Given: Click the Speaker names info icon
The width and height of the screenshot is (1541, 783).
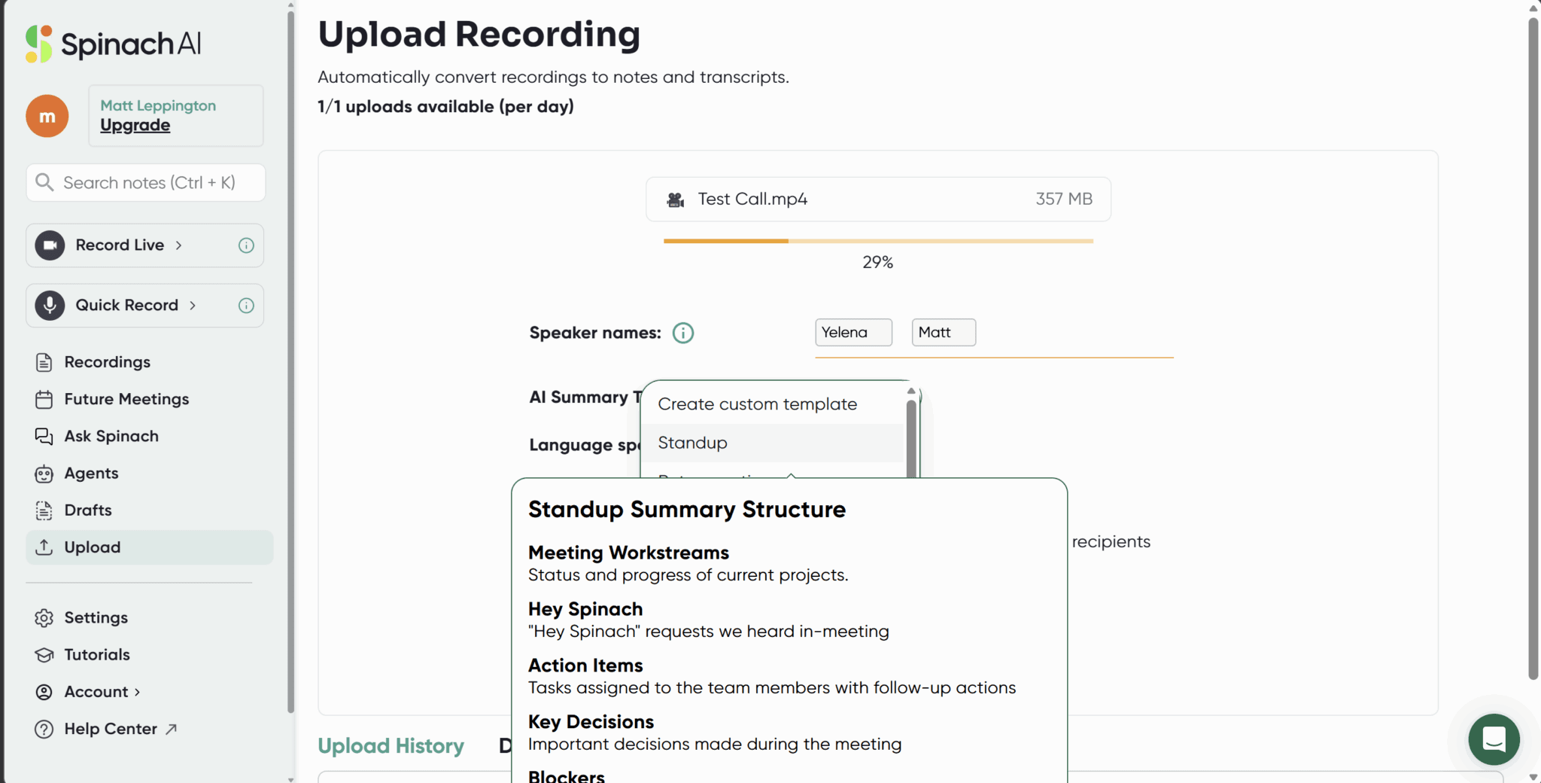Looking at the screenshot, I should pos(682,333).
